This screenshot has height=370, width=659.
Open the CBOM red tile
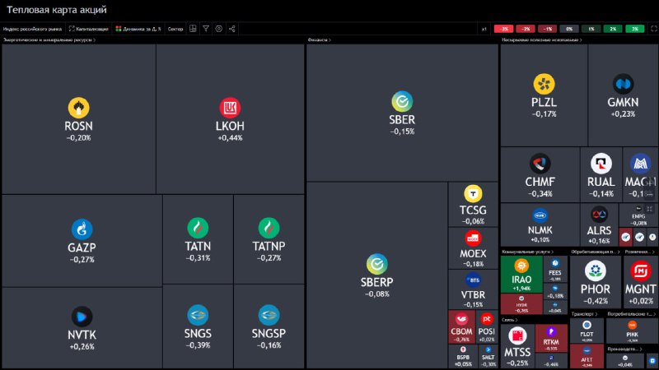pos(461,326)
